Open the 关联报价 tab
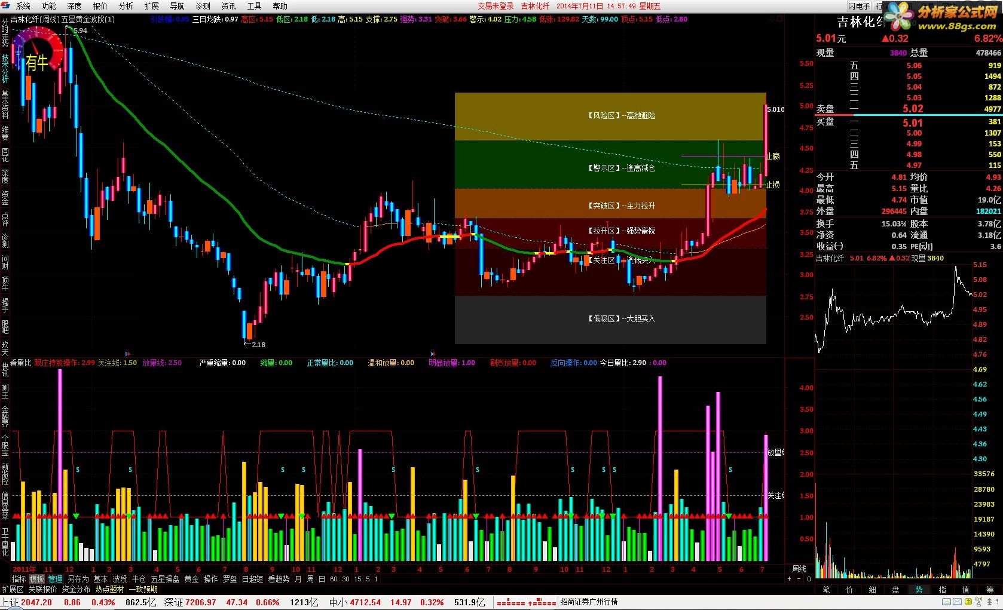This screenshot has height=610, width=1003. [42, 589]
